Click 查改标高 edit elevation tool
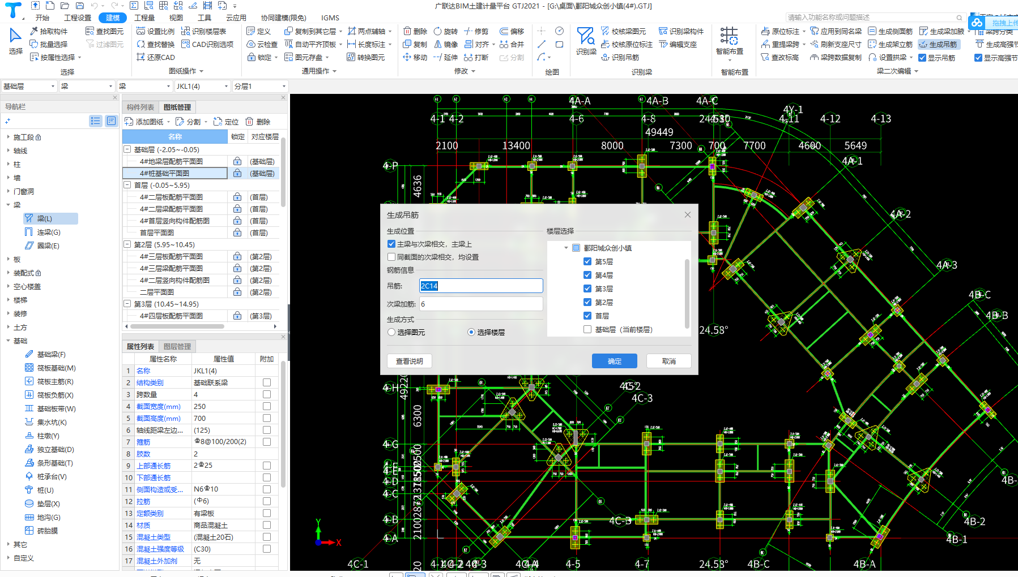 tap(781, 57)
